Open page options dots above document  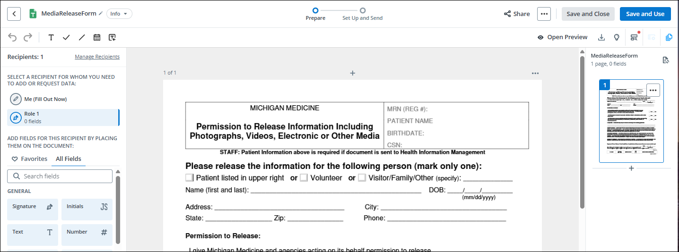[x=535, y=73]
